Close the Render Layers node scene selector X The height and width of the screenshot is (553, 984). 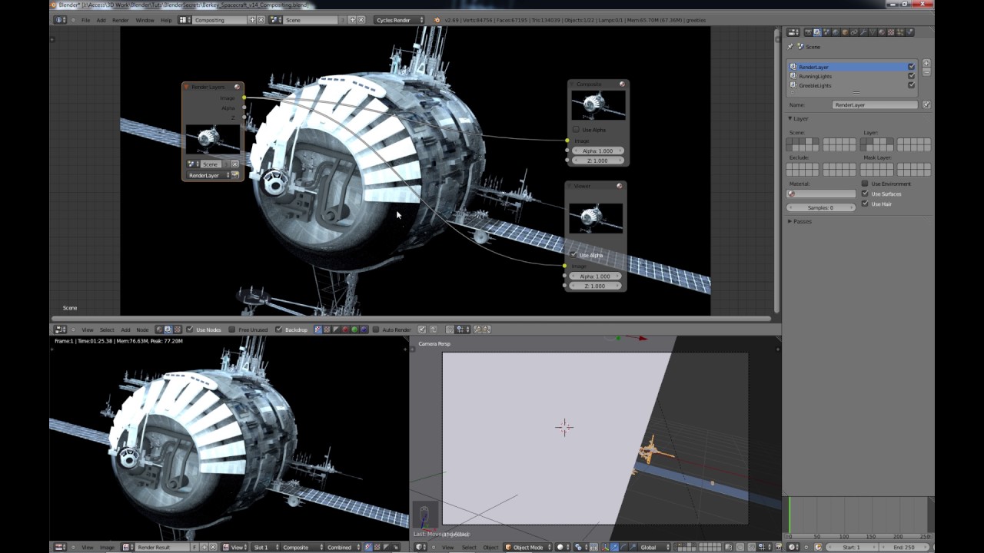click(x=234, y=164)
